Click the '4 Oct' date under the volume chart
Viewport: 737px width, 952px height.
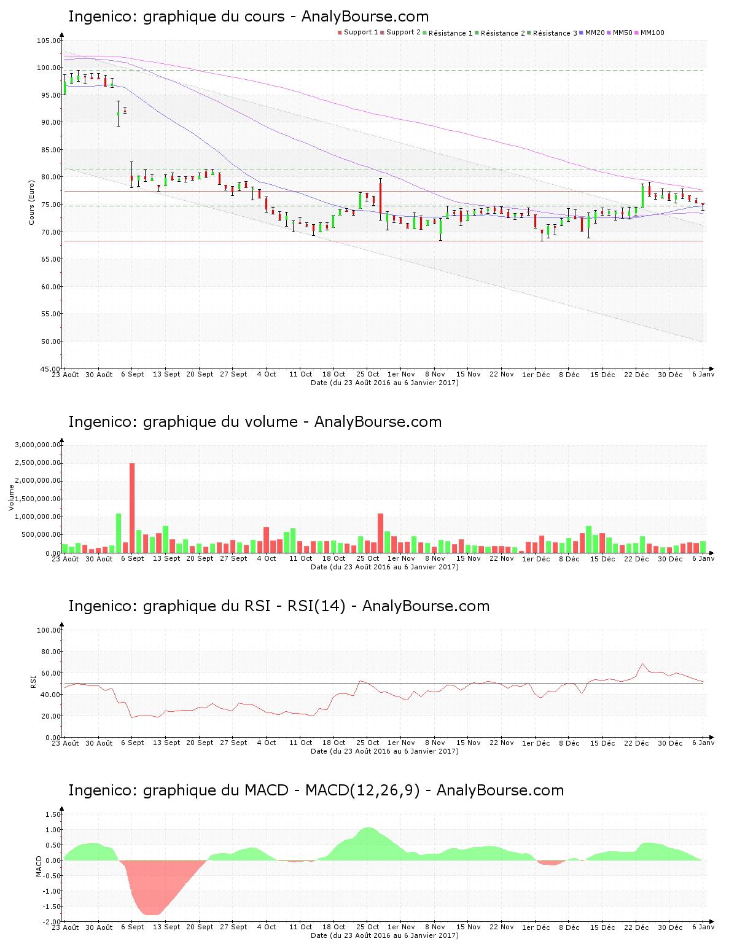pyautogui.click(x=267, y=558)
